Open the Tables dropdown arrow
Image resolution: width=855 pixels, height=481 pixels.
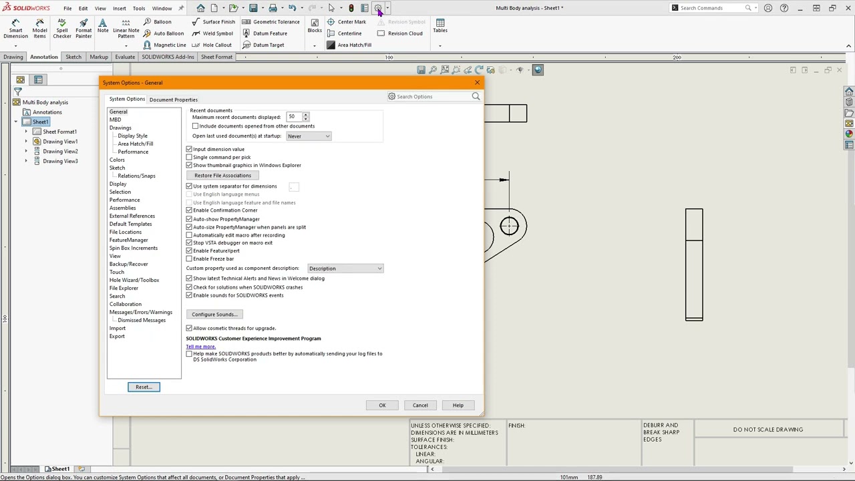(x=440, y=45)
